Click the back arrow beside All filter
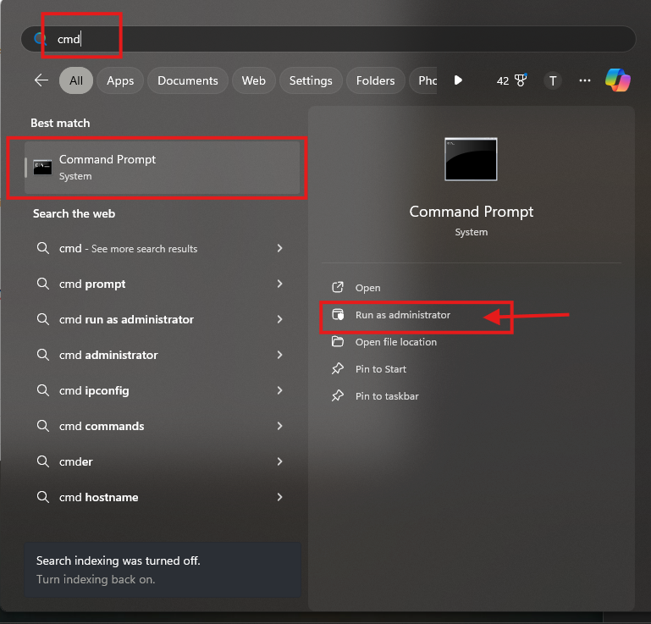 (x=41, y=80)
